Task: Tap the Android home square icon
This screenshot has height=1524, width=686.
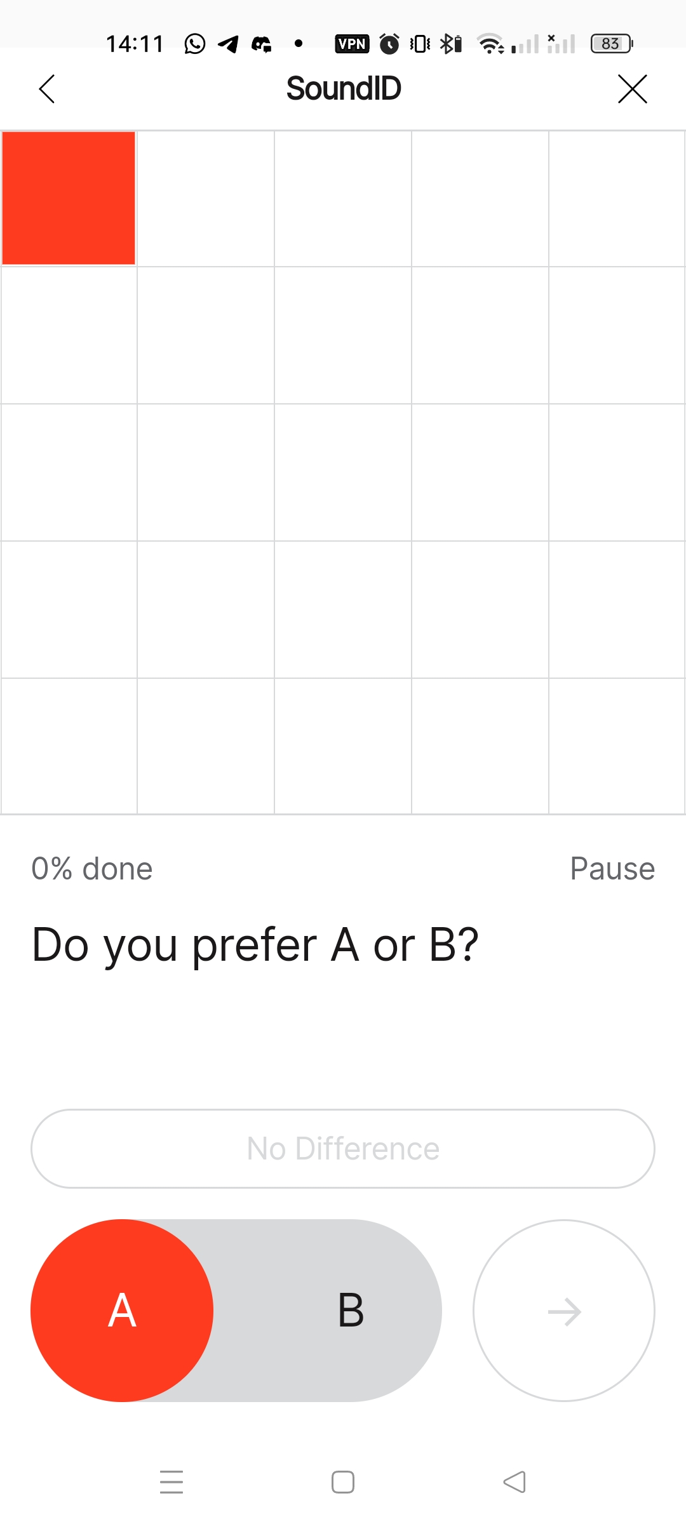Action: point(343,1482)
